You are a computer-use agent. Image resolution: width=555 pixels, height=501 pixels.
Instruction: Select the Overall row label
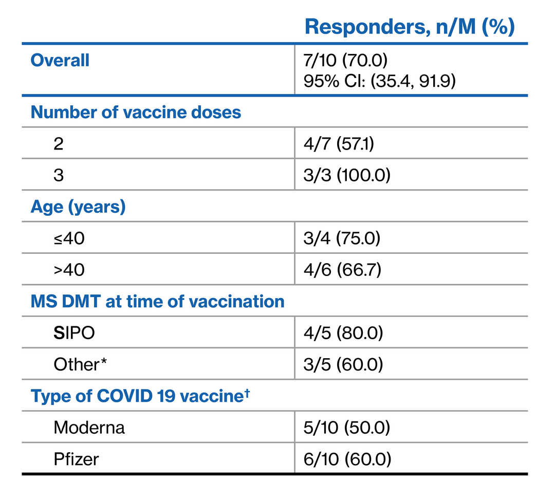pos(60,61)
